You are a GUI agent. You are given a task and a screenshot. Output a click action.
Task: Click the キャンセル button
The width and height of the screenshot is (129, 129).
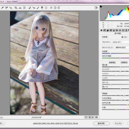pyautogui.click(x=118, y=124)
